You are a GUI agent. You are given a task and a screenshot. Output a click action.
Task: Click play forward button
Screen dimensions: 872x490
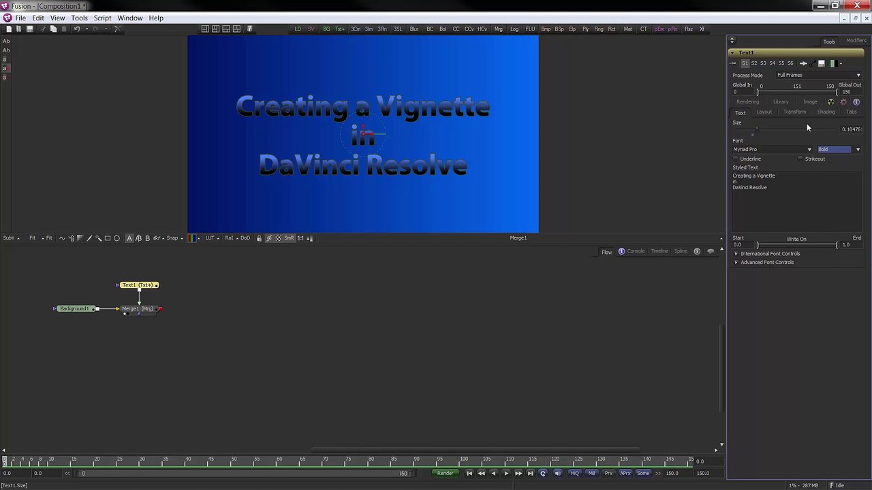(506, 473)
